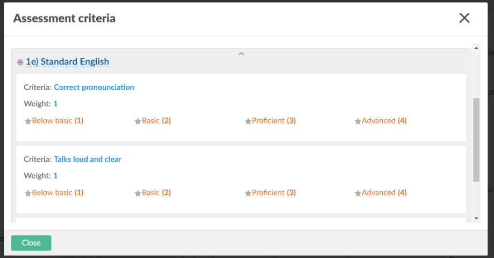Click the star icon beside Basic for Talks loud and clear

138,193
